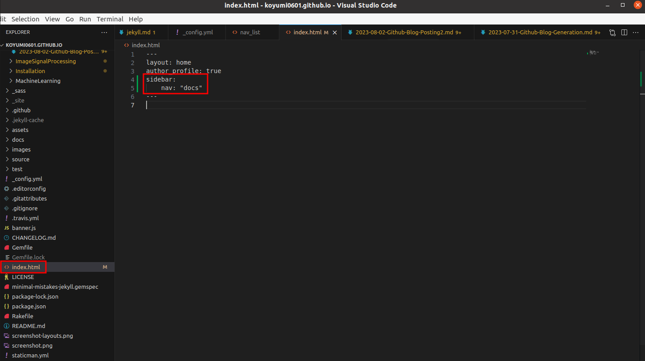The height and width of the screenshot is (361, 645).
Task: Open 2023-08-02-Github-Blog-Pos... file in explorer
Action: coord(57,52)
